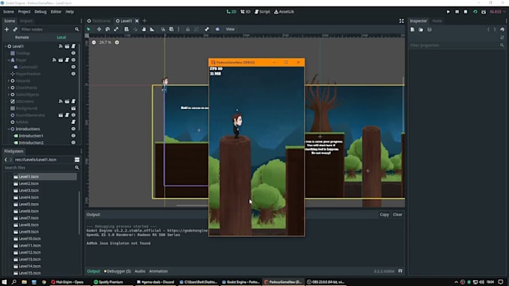Viewport: 509px width, 286px height.
Task: Stop the running scene
Action: [466, 12]
